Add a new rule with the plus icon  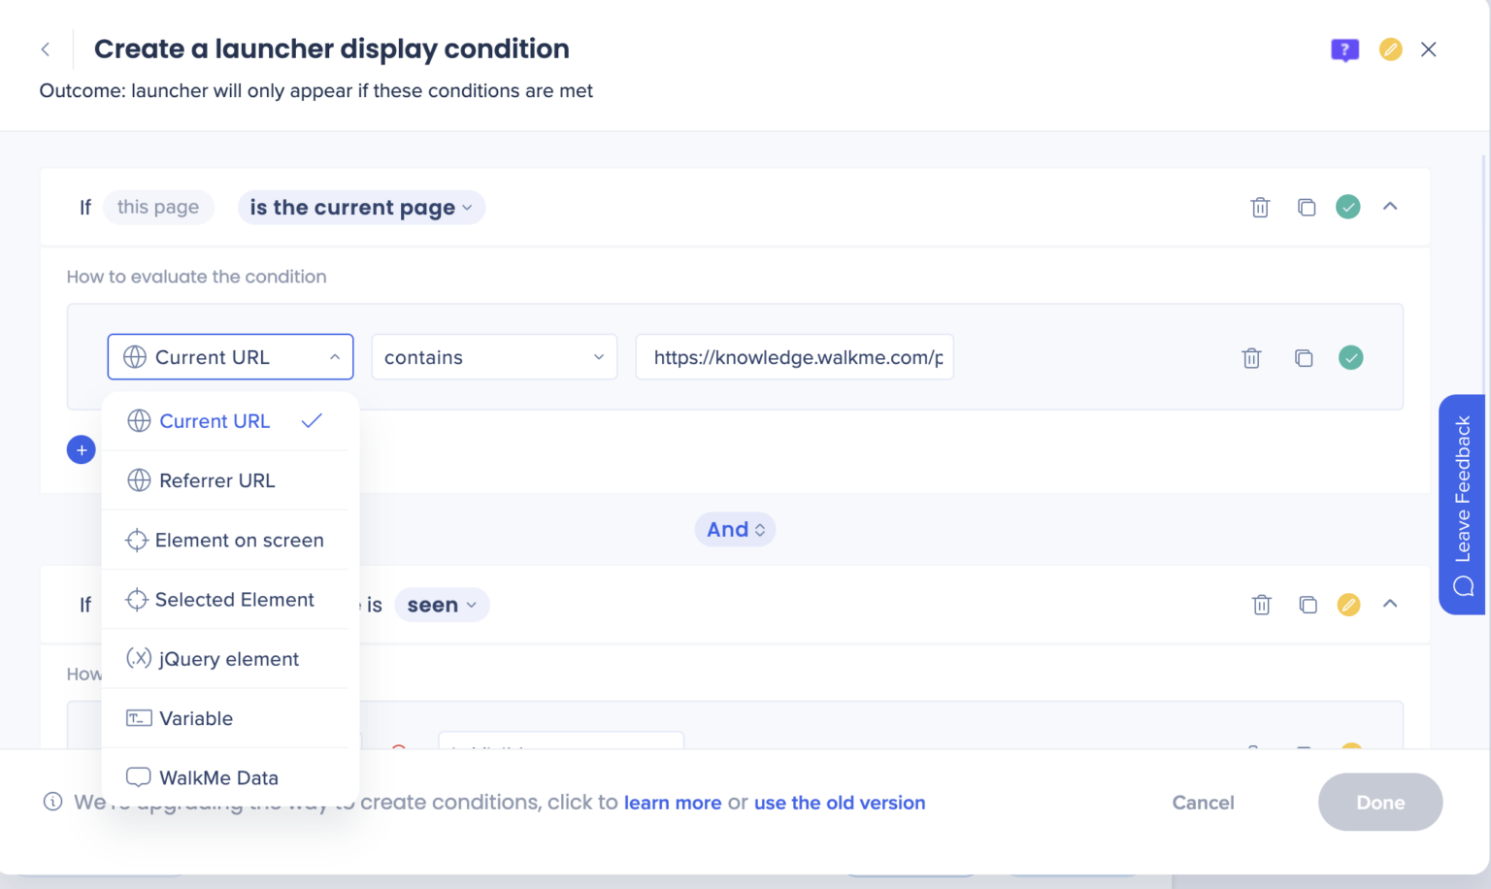coord(81,449)
